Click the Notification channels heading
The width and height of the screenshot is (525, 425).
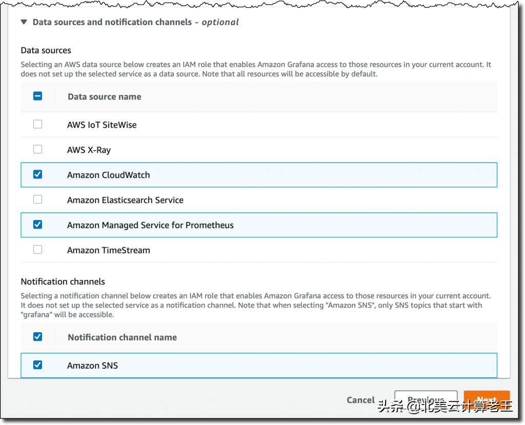pos(63,281)
